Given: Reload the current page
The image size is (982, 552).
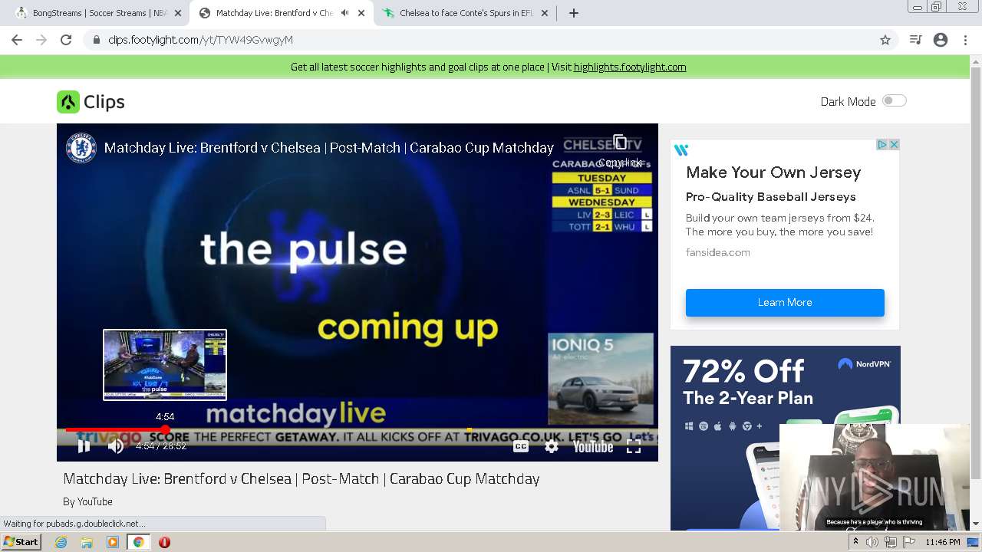Looking at the screenshot, I should coord(66,40).
